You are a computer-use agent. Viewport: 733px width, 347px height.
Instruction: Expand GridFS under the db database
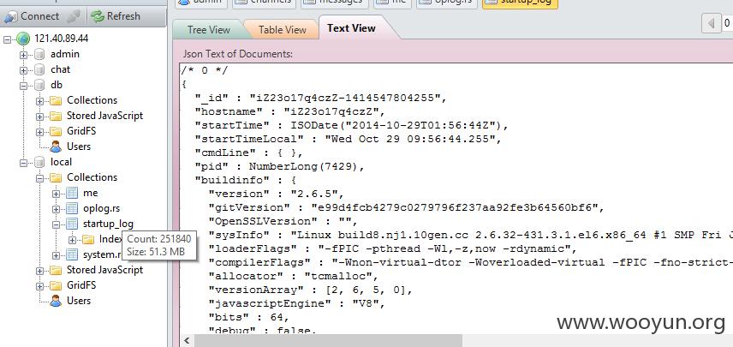tap(39, 132)
